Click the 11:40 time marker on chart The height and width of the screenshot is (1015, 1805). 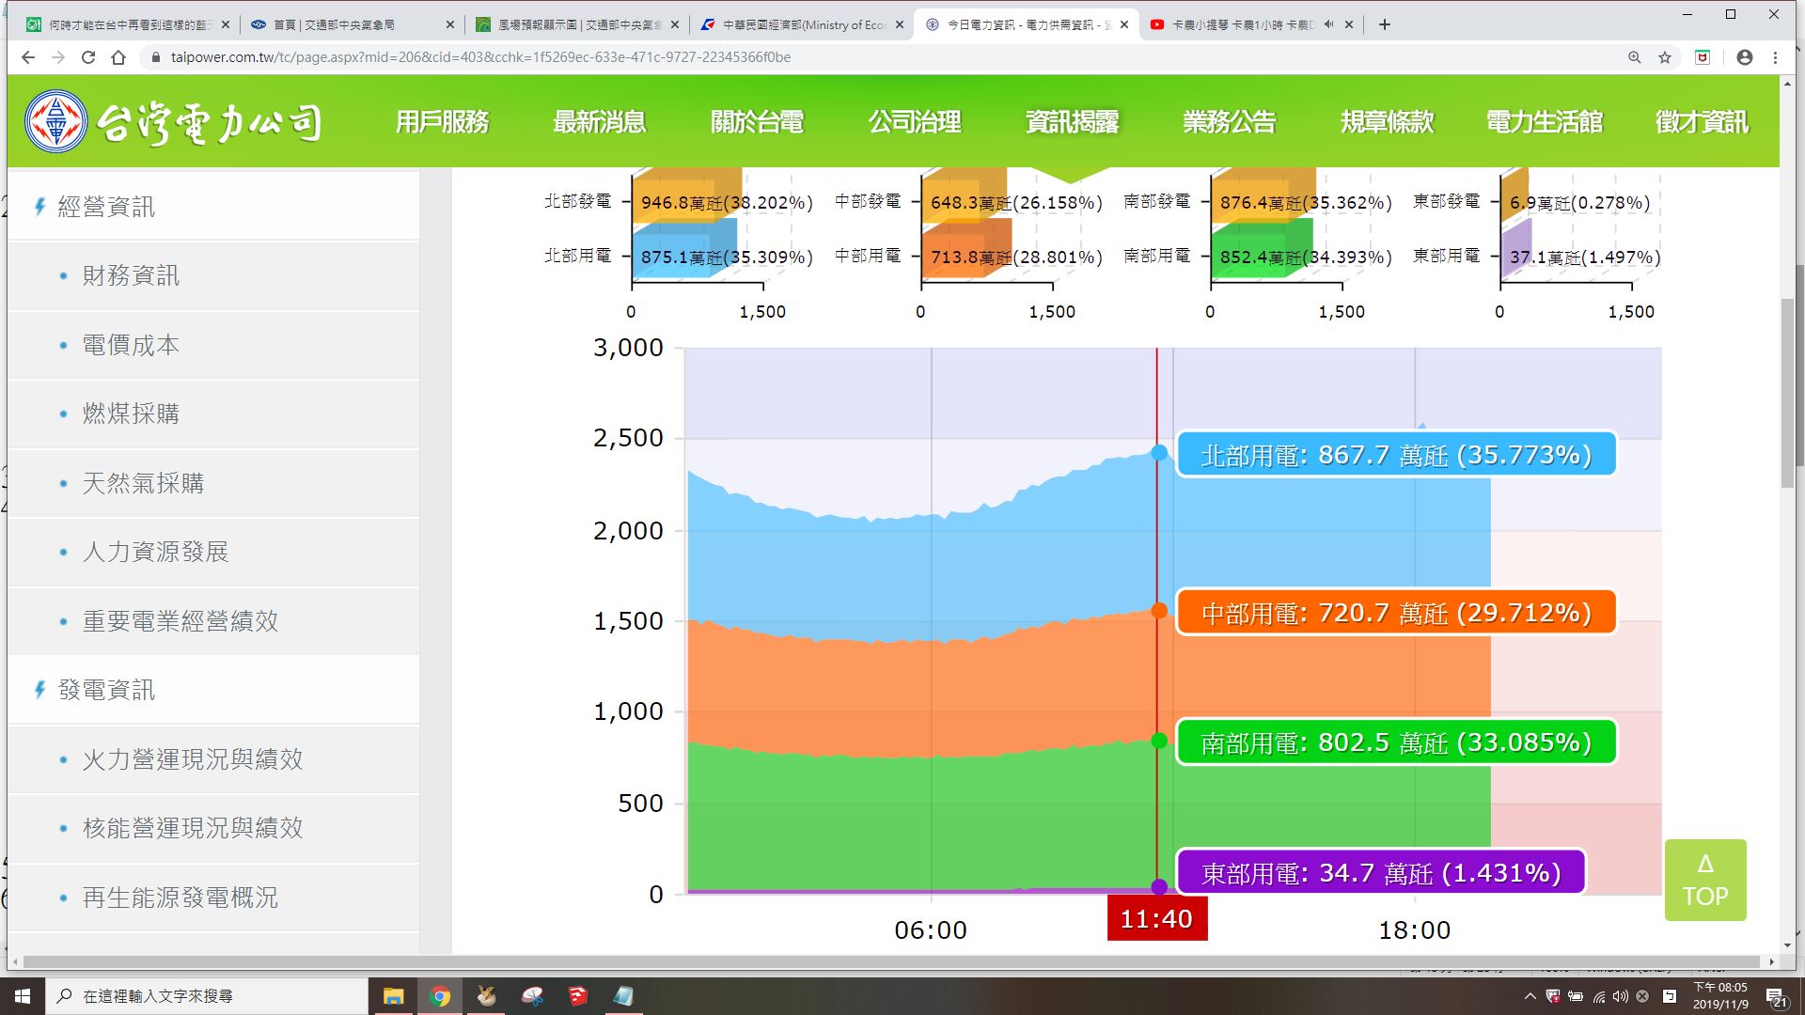(x=1156, y=918)
